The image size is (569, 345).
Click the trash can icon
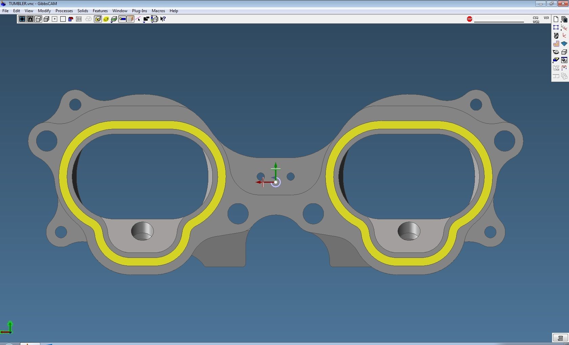tap(560, 338)
